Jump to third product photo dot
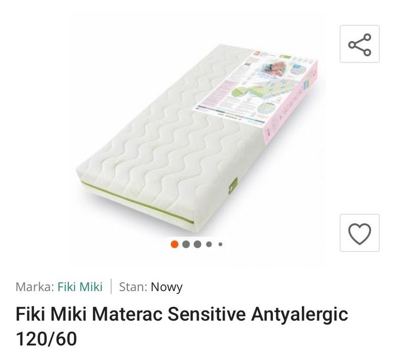This screenshot has width=395, height=355. click(x=198, y=244)
